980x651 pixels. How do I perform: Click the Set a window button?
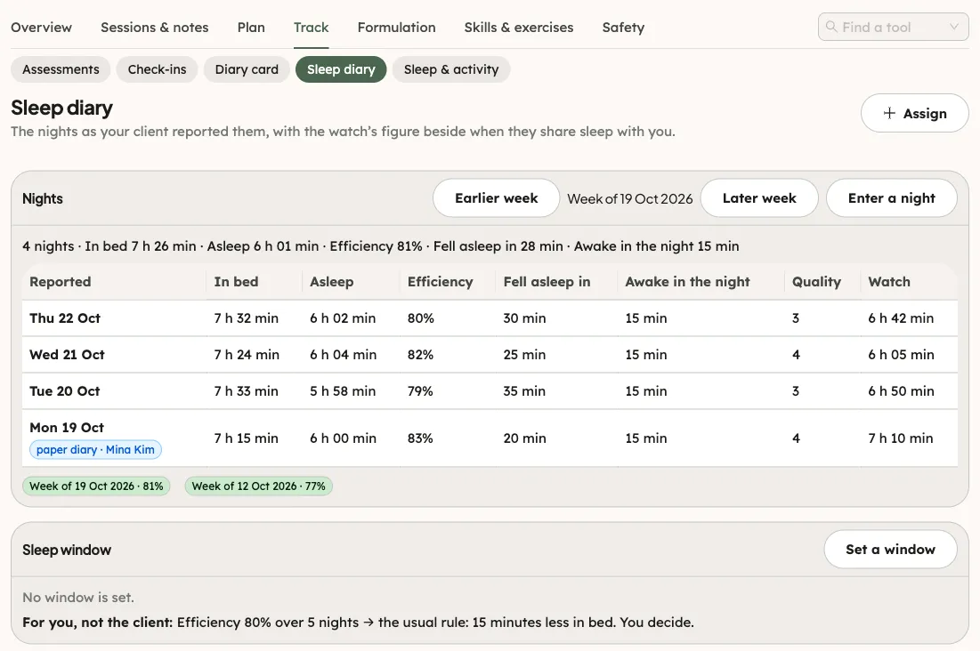point(890,549)
